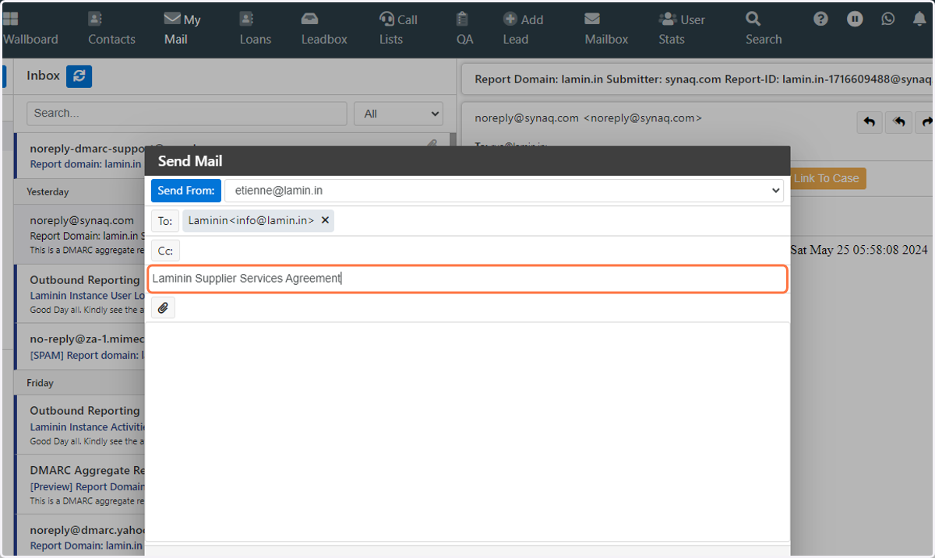Click in the email body area

click(467, 431)
